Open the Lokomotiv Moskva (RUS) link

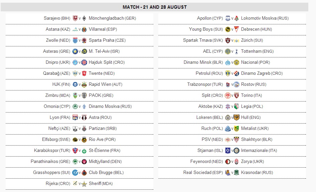pos(265,18)
